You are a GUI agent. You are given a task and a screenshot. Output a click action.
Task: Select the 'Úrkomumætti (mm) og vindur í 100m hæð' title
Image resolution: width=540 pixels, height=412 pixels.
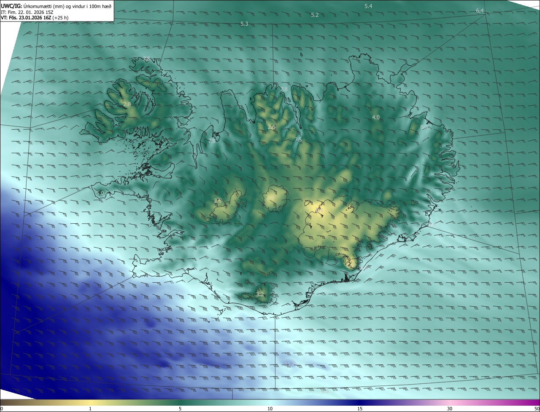coord(67,6)
